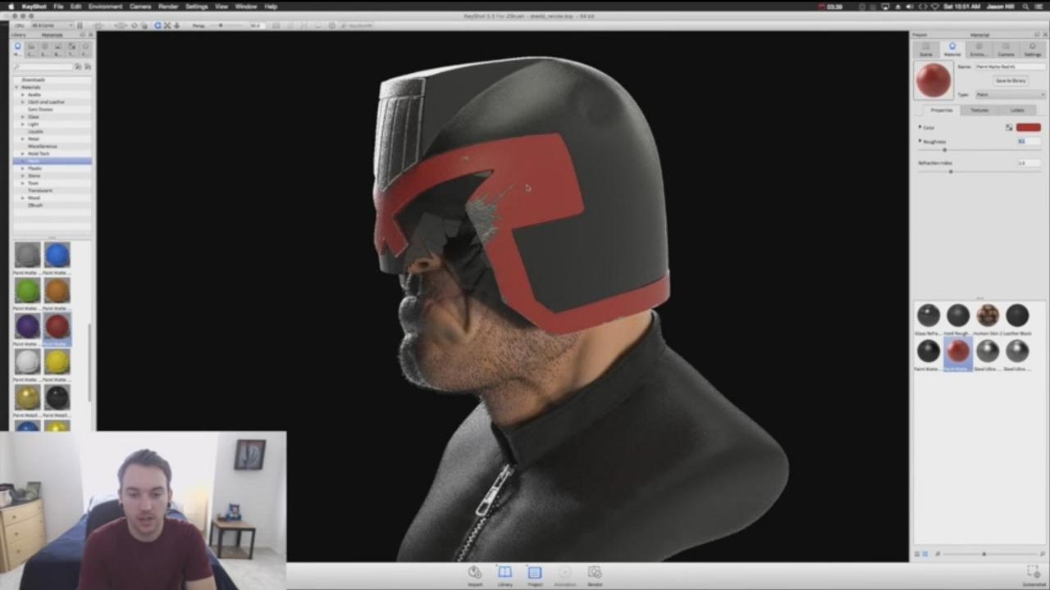The width and height of the screenshot is (1050, 590).
Task: Pick the red Color swatch
Action: coord(1029,128)
